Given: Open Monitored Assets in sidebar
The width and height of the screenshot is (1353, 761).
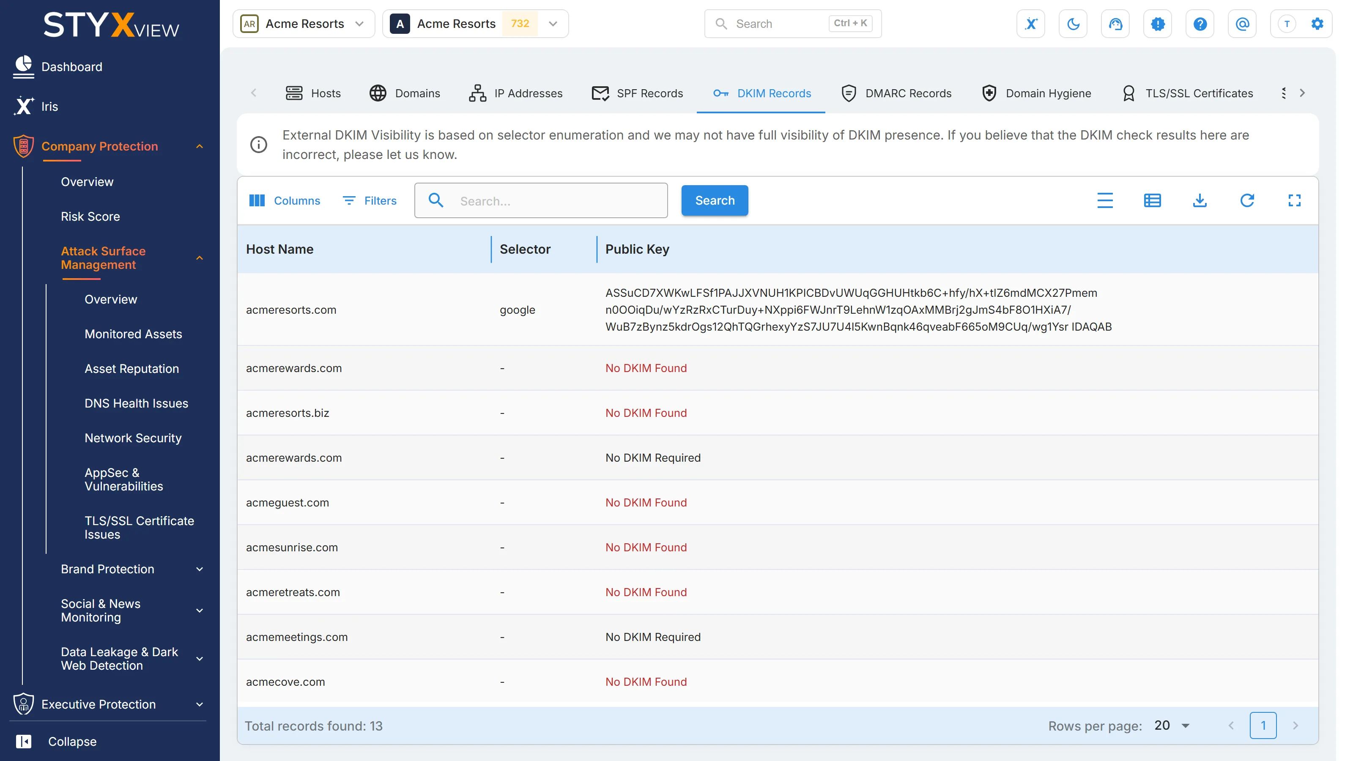Looking at the screenshot, I should pyautogui.click(x=134, y=334).
